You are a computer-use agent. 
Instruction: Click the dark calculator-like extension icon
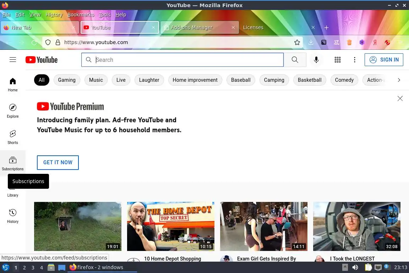324,42
